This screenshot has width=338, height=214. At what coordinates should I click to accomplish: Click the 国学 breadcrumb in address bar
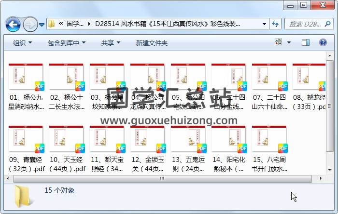click(x=75, y=24)
